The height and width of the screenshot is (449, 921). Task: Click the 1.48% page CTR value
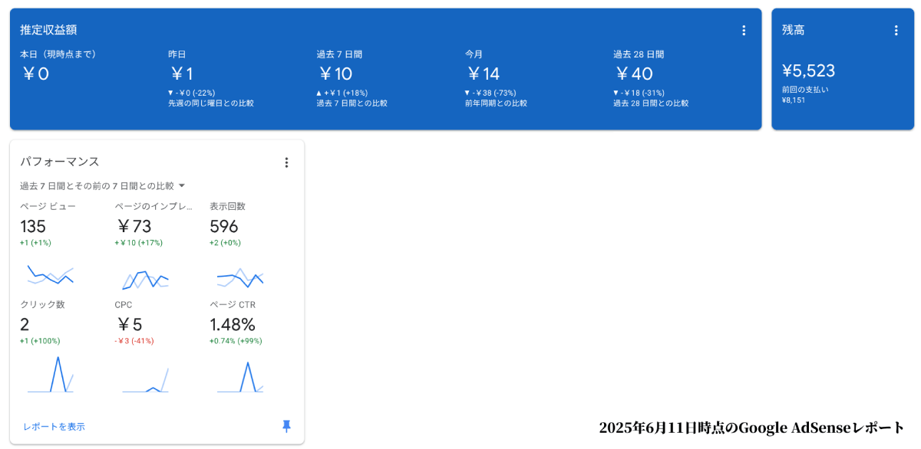233,325
